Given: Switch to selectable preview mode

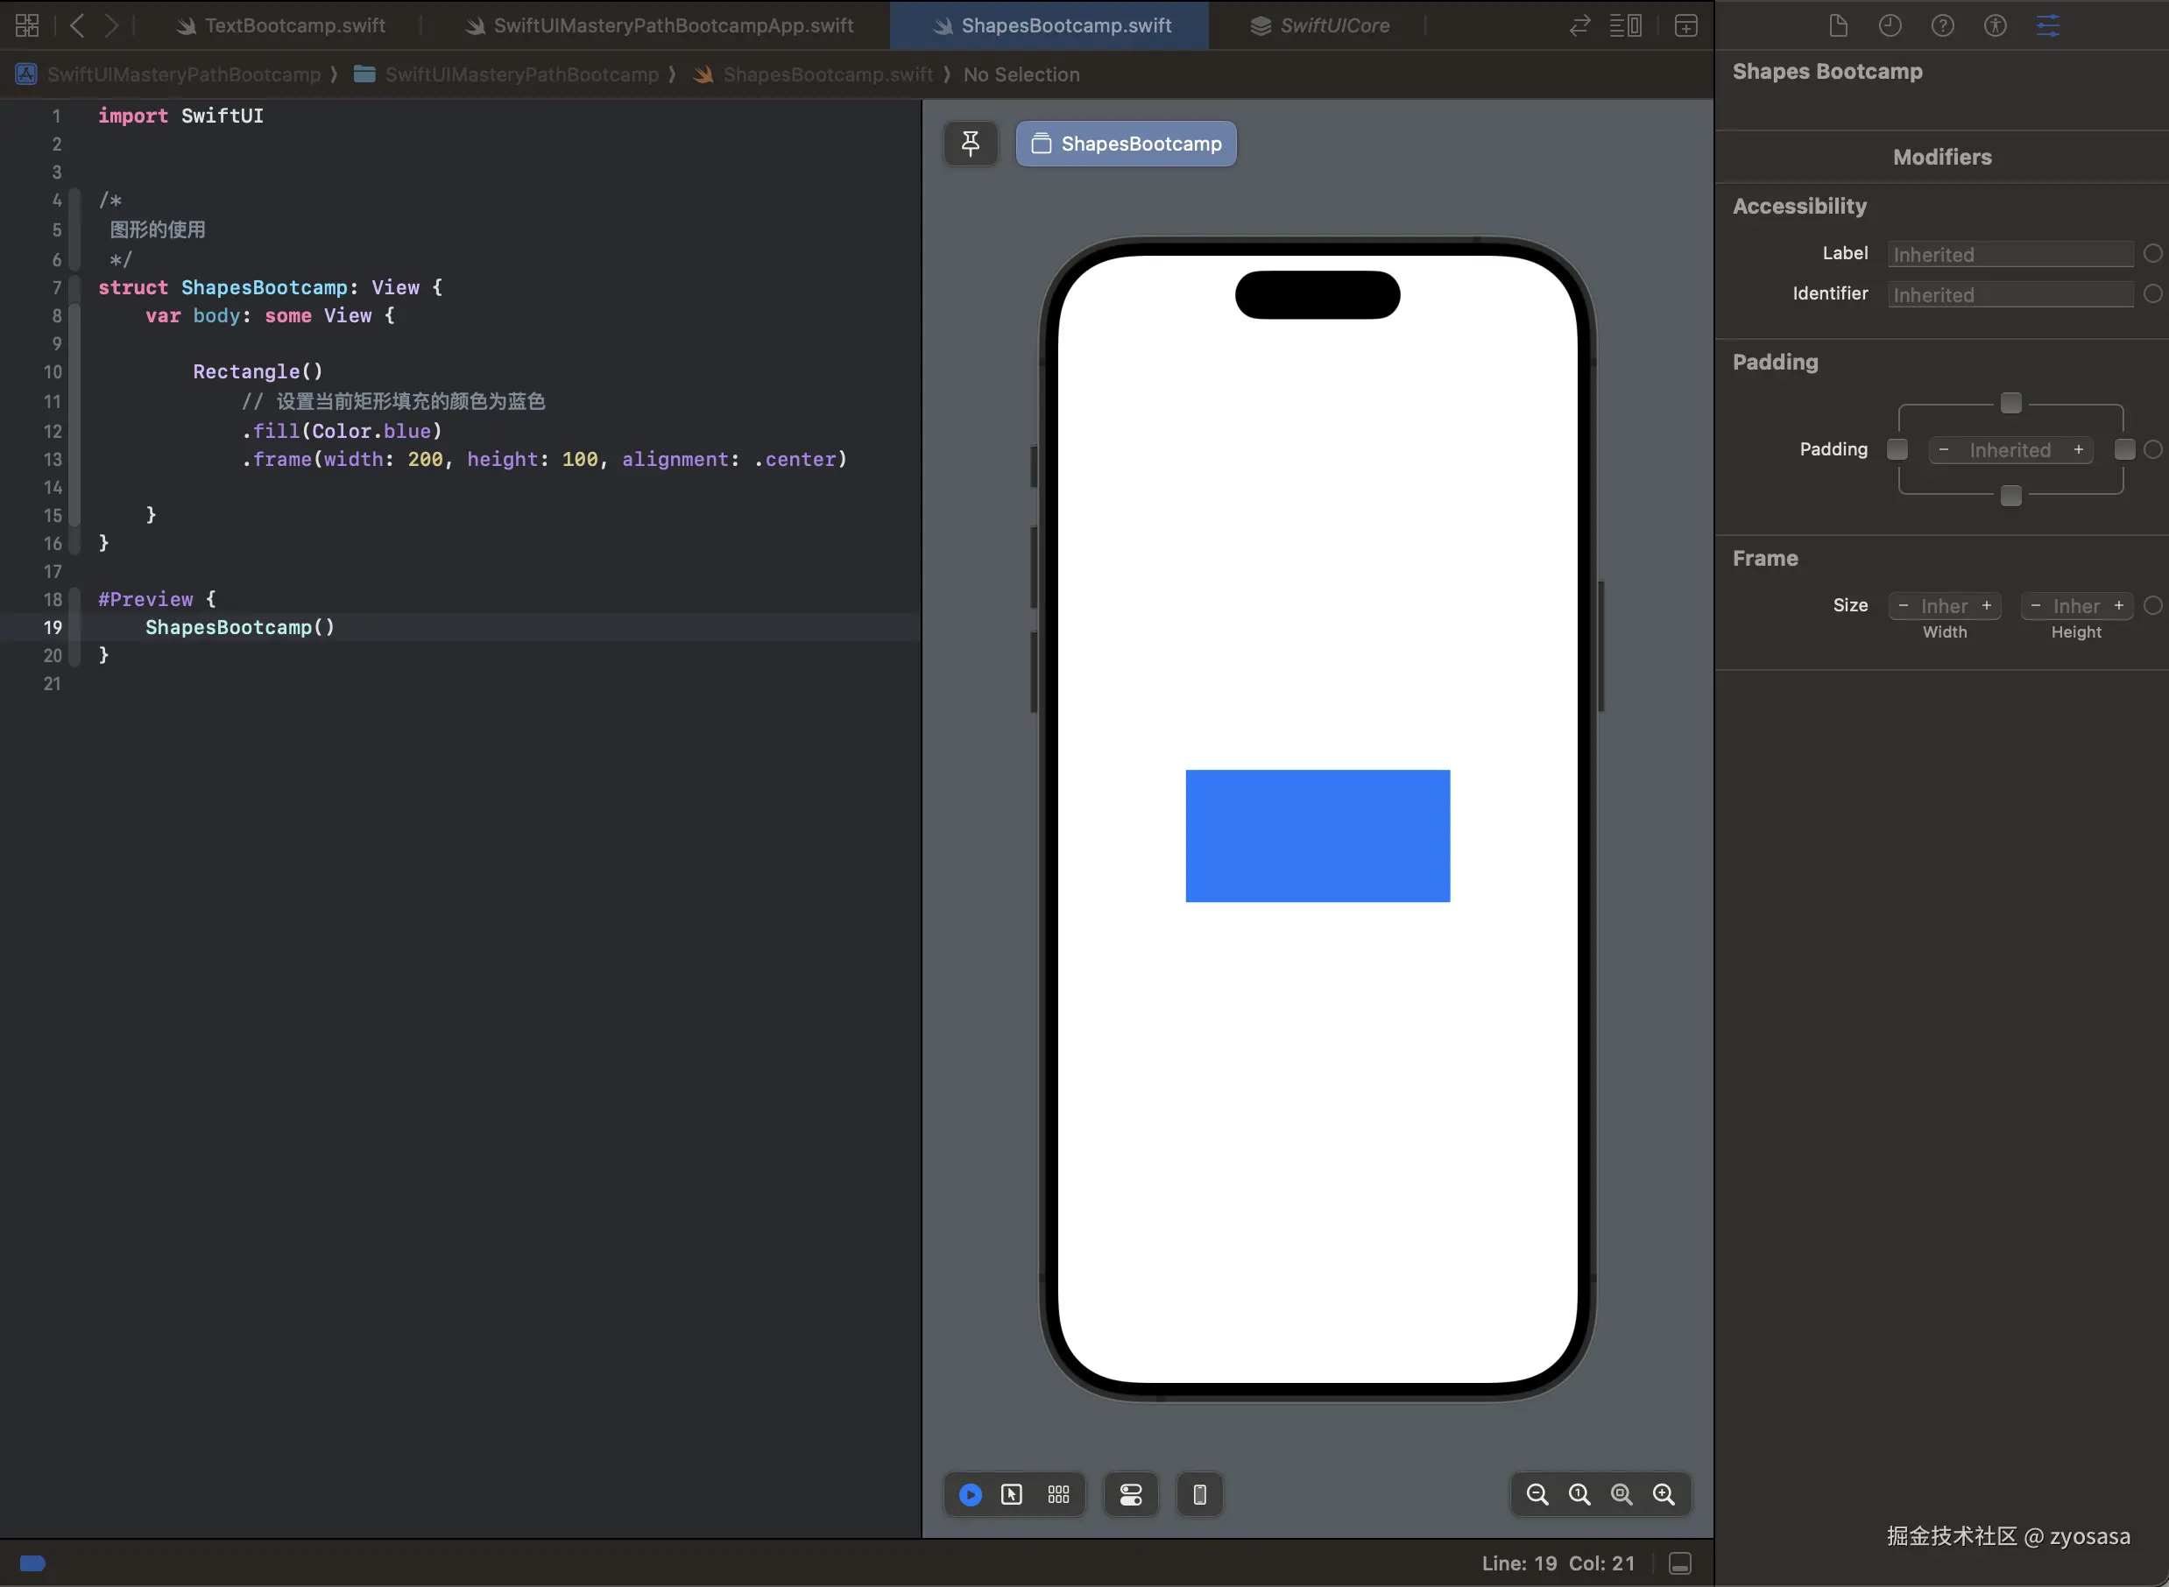Looking at the screenshot, I should pyautogui.click(x=1012, y=1494).
